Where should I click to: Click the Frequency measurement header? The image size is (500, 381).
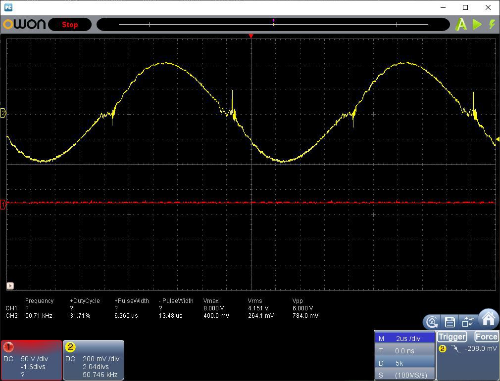(x=39, y=301)
